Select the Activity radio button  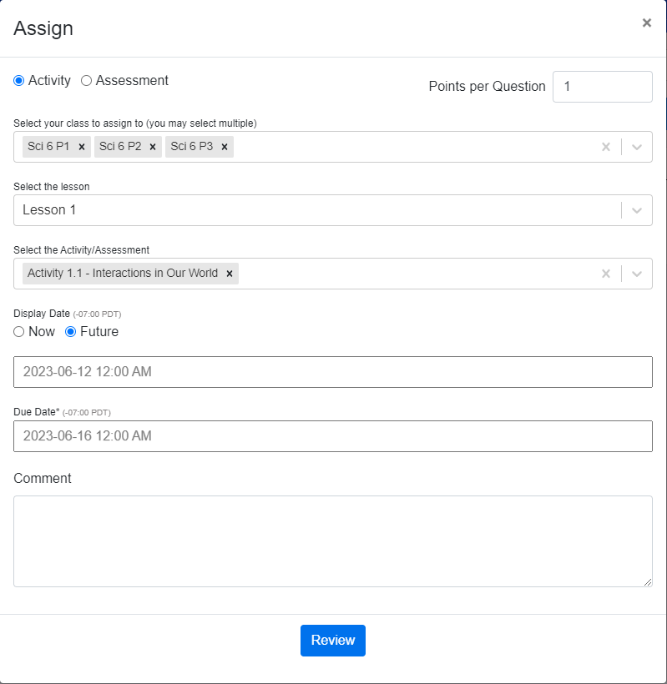coord(18,80)
